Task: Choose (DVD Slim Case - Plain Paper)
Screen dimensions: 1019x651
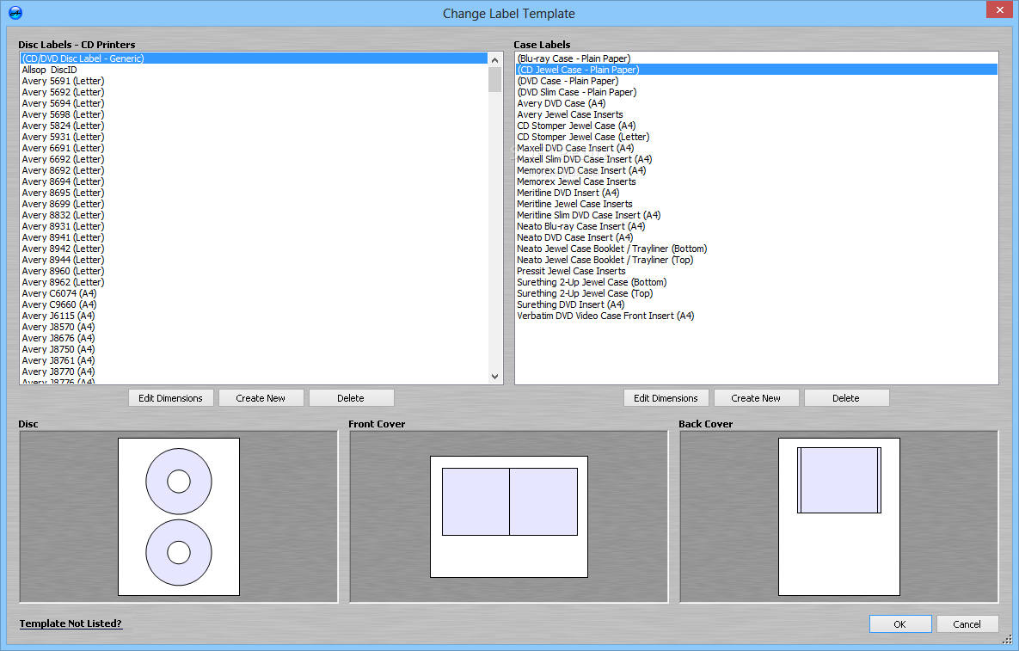Action: coord(757,92)
